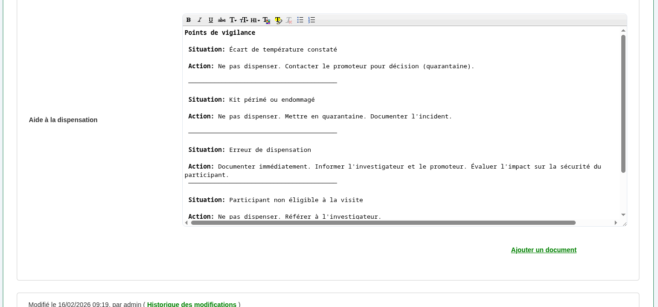Click the editor resize handle corner
This screenshot has height=307, width=658.
(x=624, y=223)
